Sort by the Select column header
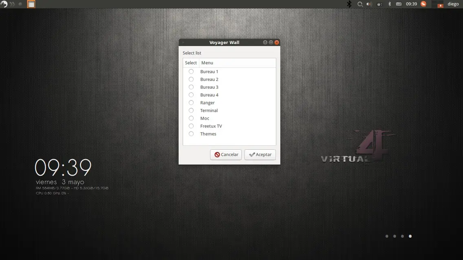The height and width of the screenshot is (260, 463). 191,63
